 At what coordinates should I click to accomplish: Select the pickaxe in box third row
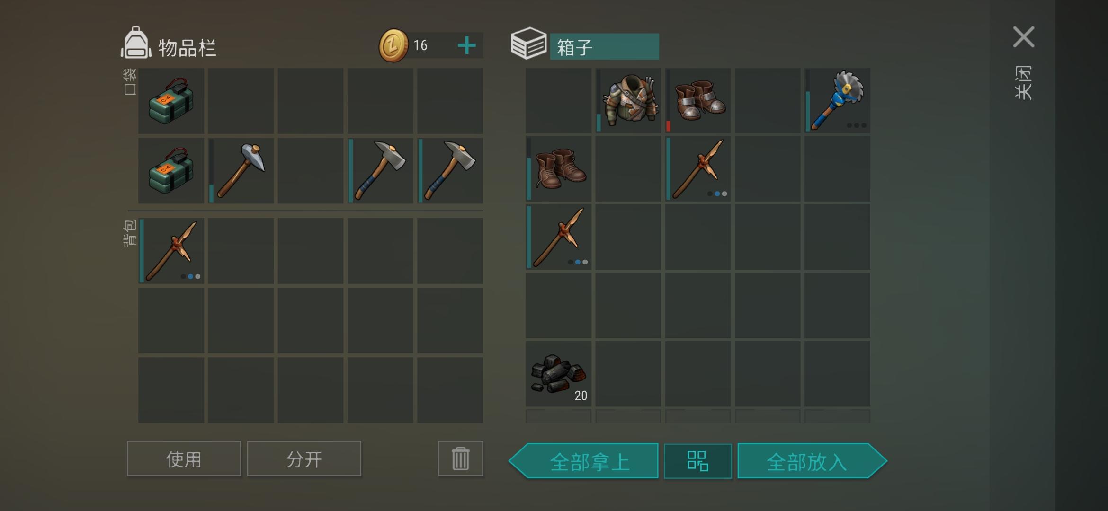pyautogui.click(x=559, y=237)
